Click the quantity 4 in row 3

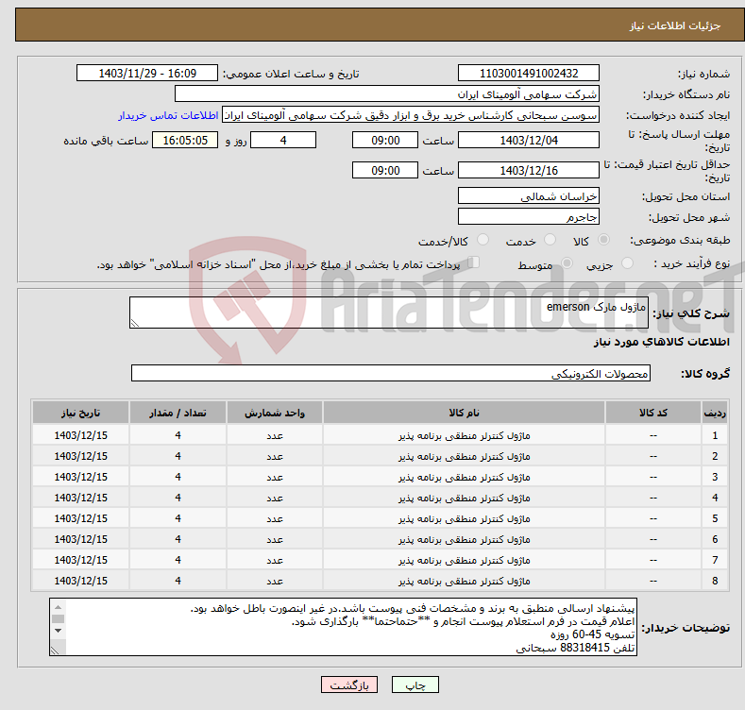click(178, 477)
